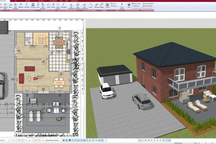
Task: Select the Room 3 label in floor plan
Action: coord(60,51)
